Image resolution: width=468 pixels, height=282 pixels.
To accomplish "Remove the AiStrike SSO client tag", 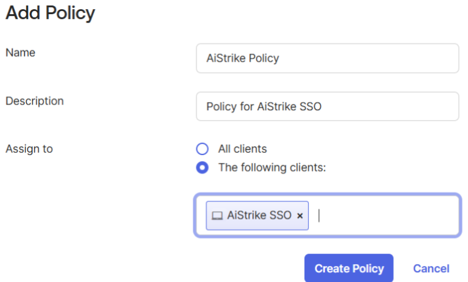I will (x=300, y=216).
